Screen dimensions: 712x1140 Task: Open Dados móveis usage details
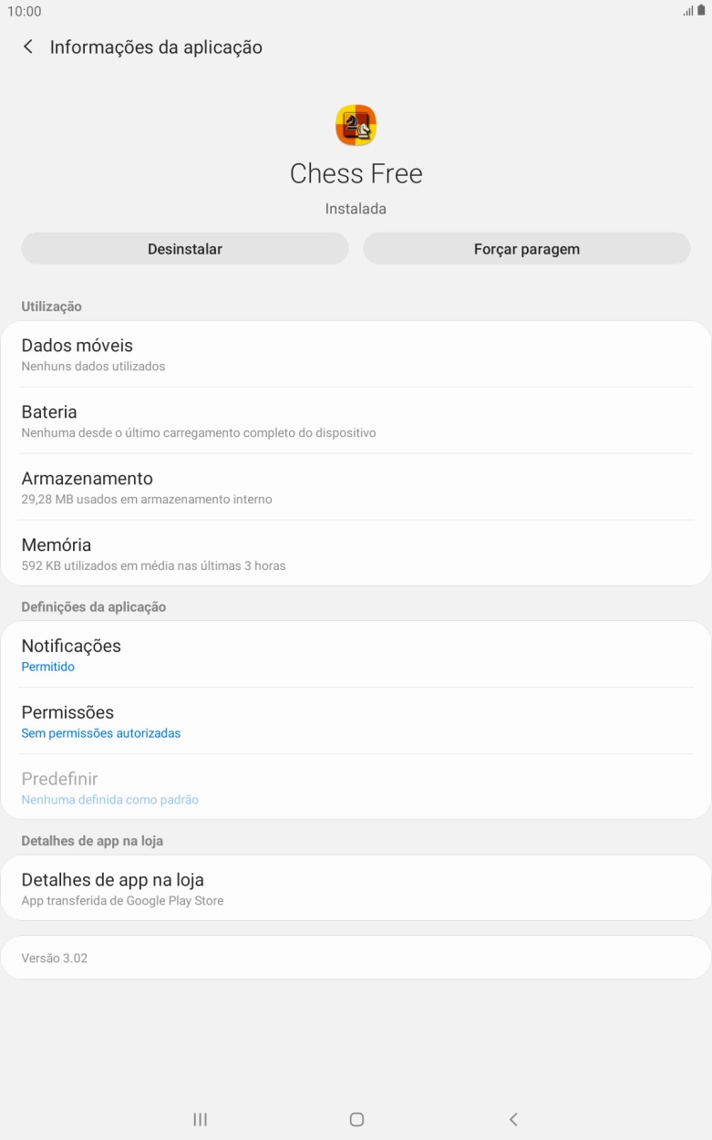(x=356, y=354)
